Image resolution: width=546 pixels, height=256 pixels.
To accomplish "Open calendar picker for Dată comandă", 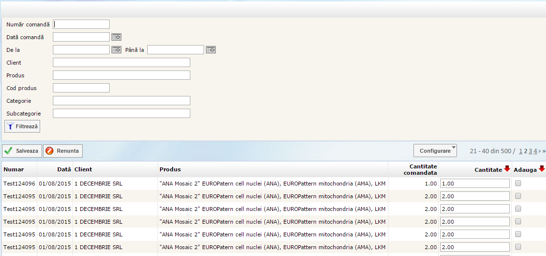I will coord(116,37).
